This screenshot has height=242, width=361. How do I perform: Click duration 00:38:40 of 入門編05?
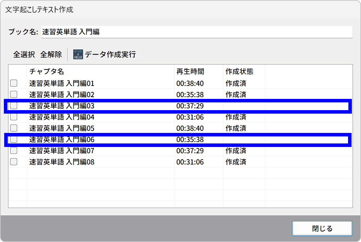(x=190, y=128)
